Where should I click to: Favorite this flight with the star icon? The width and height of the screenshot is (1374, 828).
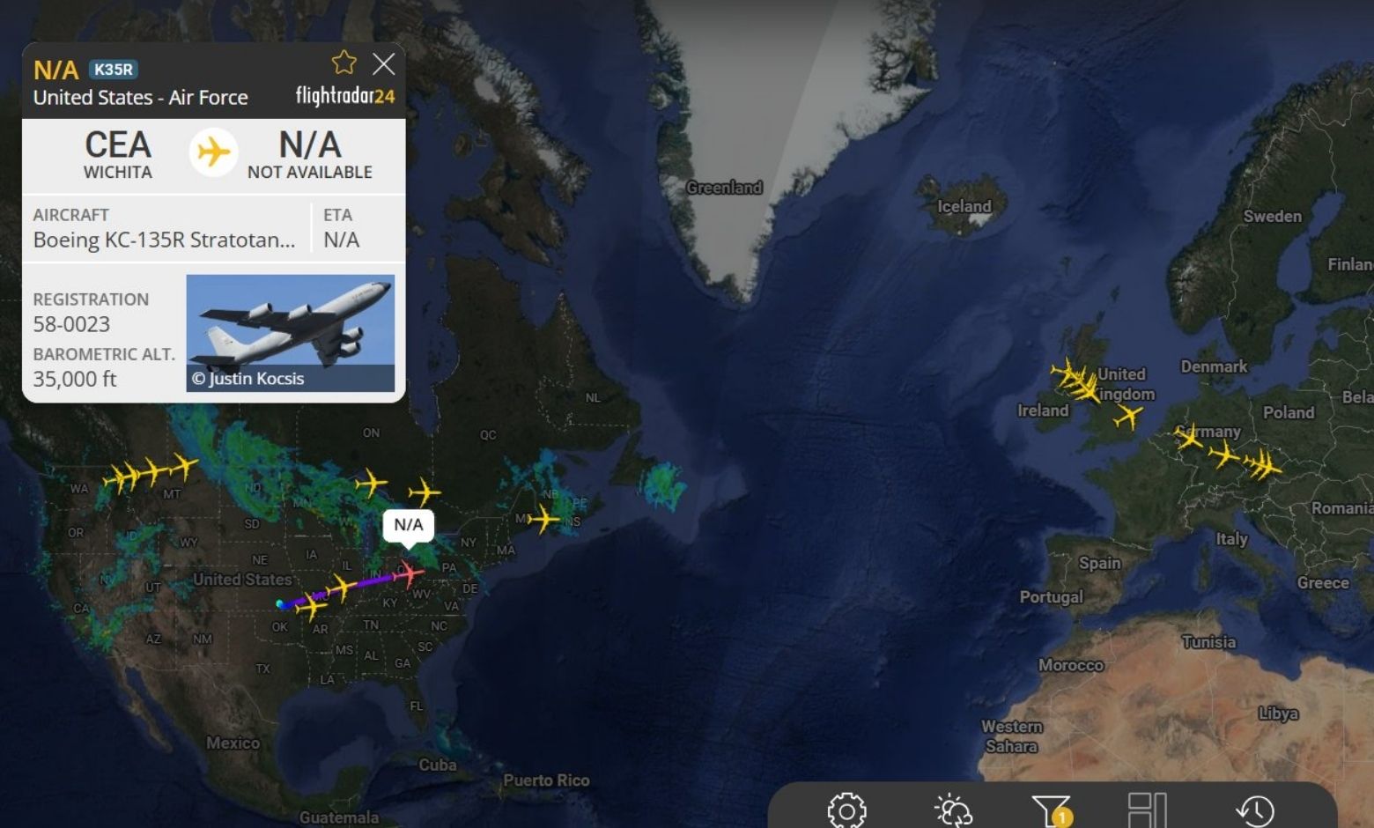[343, 63]
